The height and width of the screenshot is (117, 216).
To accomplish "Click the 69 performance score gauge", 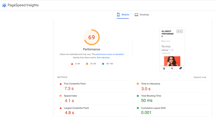I will tap(92, 37).
